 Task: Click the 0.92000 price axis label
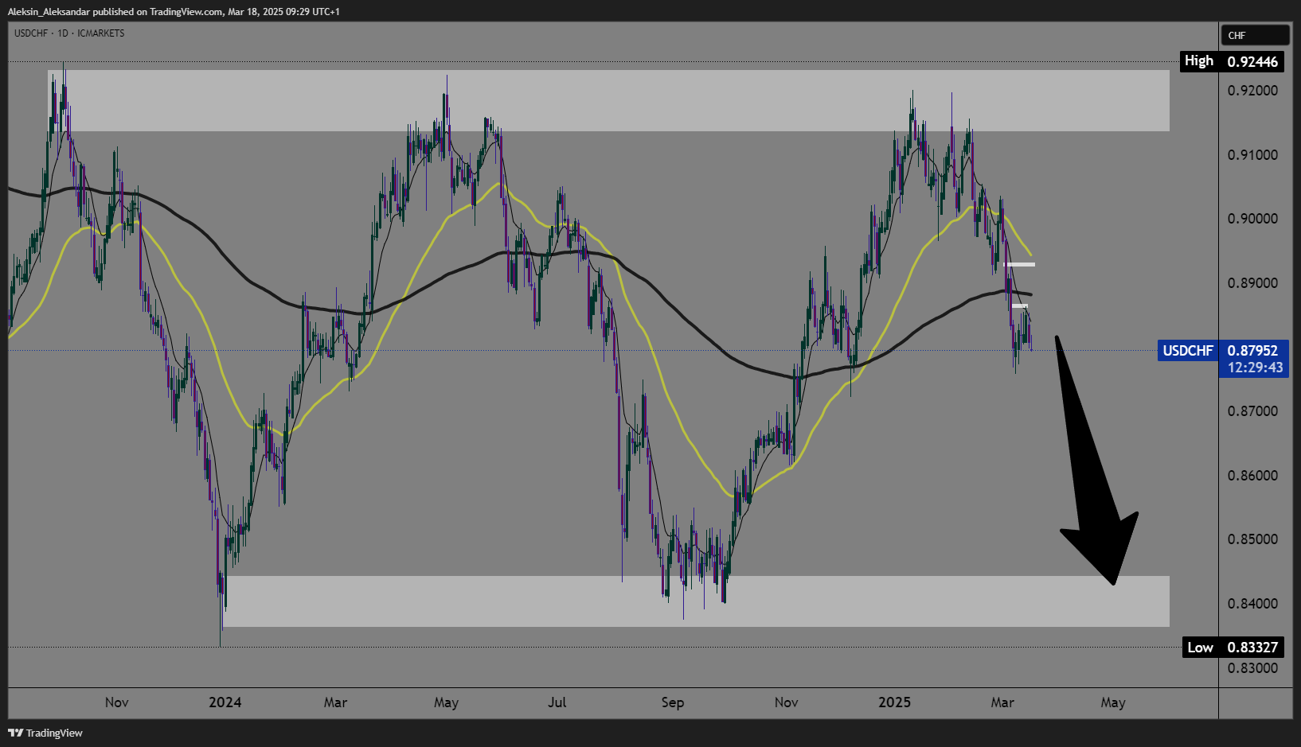click(x=1252, y=91)
